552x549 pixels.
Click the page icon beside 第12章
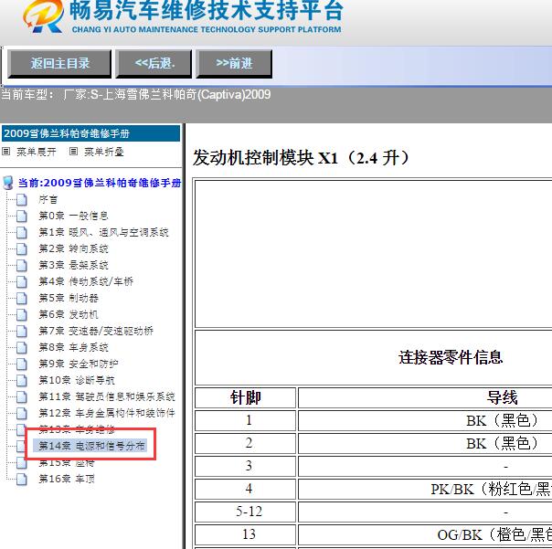click(21, 413)
